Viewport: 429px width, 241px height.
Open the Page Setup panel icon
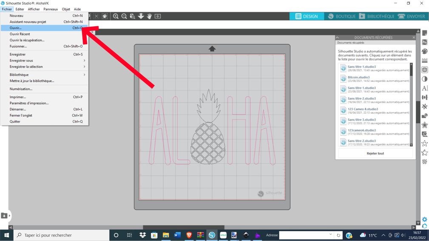[x=425, y=33]
